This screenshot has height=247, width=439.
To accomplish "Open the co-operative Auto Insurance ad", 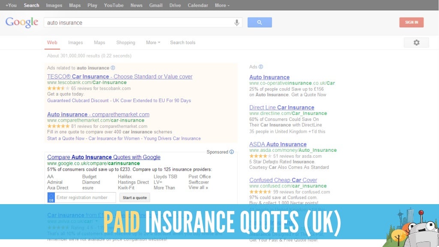I will [x=269, y=77].
